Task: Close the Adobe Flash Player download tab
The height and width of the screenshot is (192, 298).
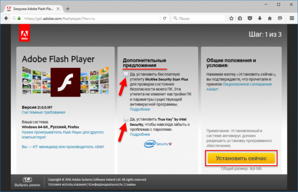Action: click(58, 9)
